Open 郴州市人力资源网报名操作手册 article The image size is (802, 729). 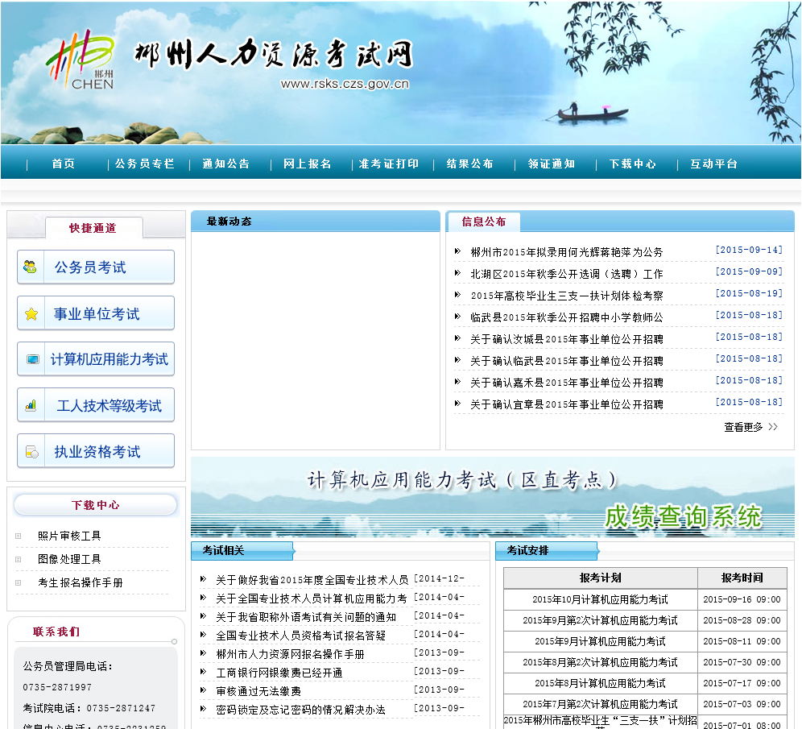(x=290, y=654)
